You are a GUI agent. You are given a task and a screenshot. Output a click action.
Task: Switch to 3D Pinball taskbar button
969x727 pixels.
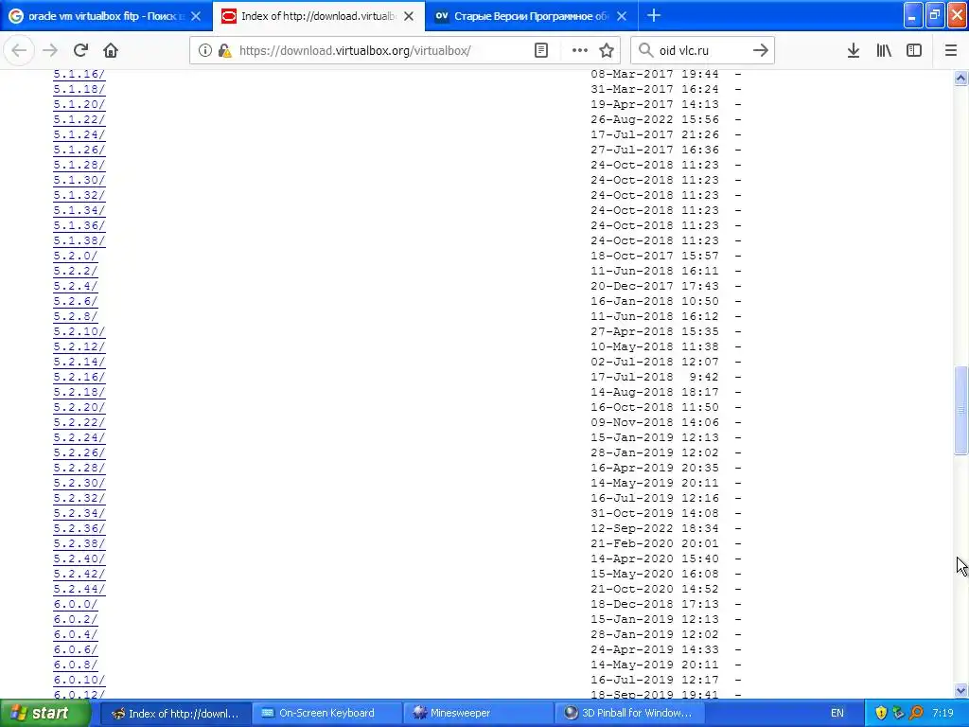click(x=629, y=713)
